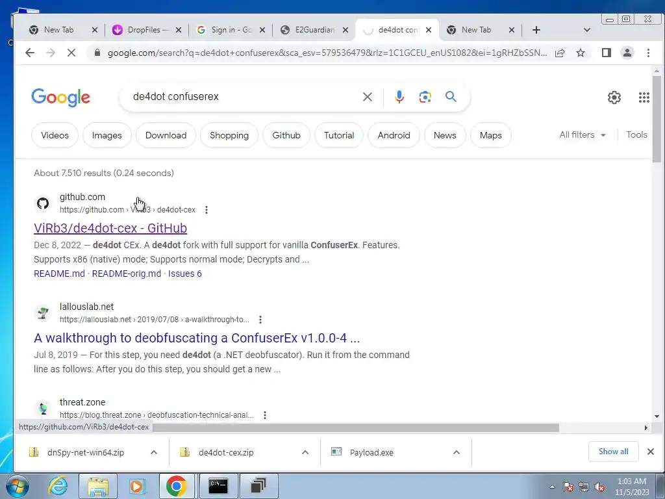Image resolution: width=665 pixels, height=499 pixels.
Task: Open the Chrome profile avatar
Action: tap(627, 53)
